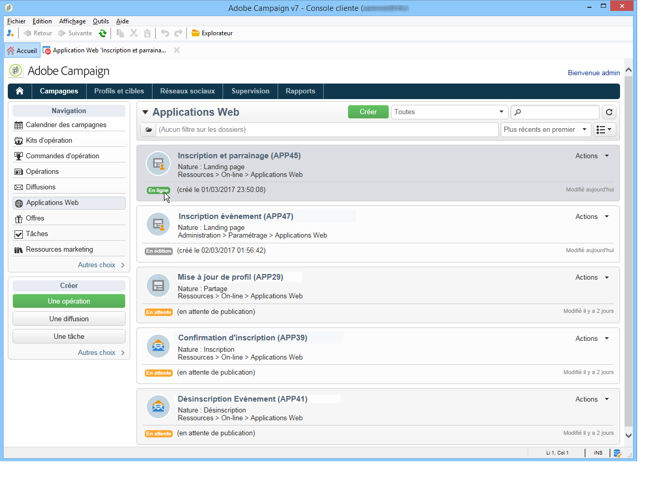This screenshot has height=481, width=660.
Task: Click the Mise à jour de profil icon
Action: (x=158, y=285)
